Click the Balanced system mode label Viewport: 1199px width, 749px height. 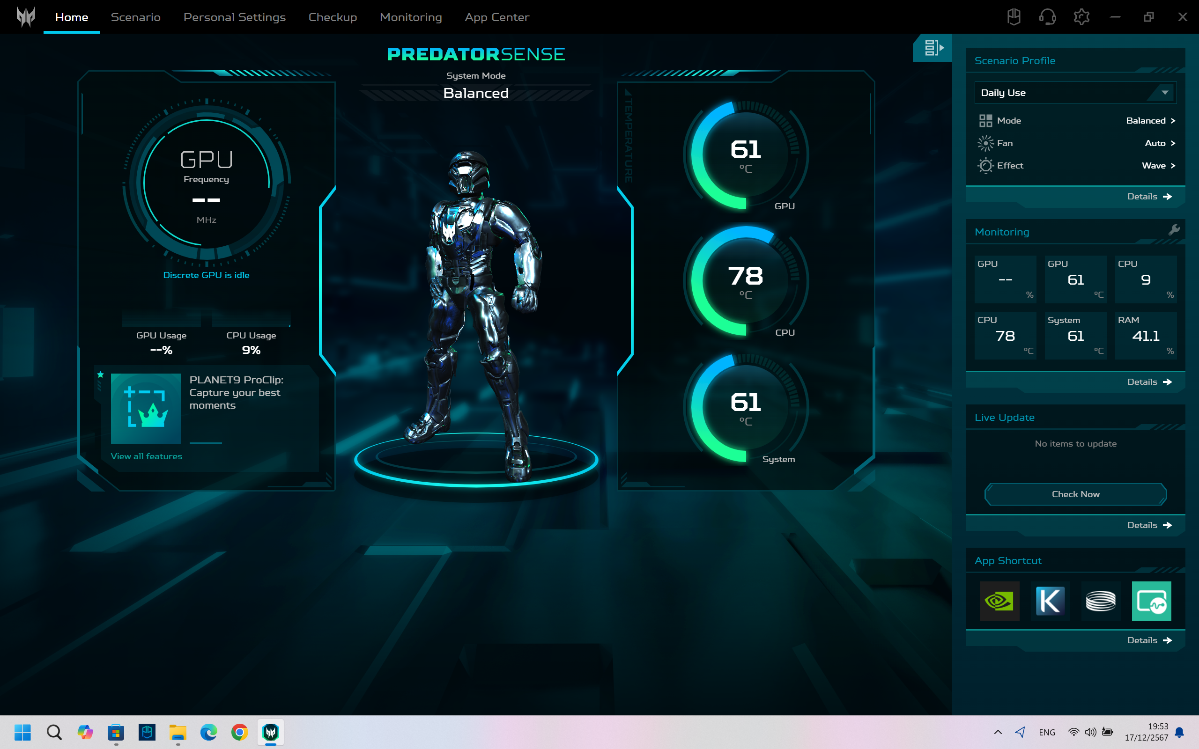pyautogui.click(x=476, y=93)
